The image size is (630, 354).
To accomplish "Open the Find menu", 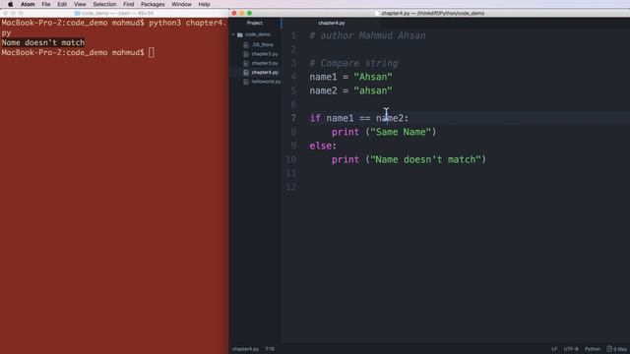I will pos(129,4).
